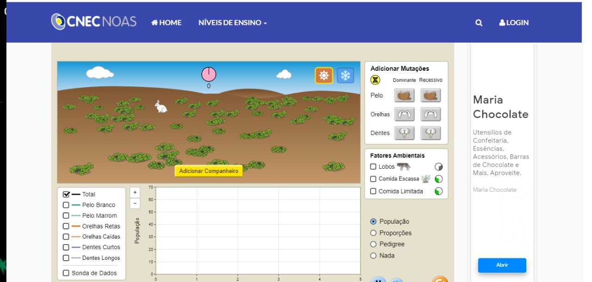Check the Orelhas Retas checkbox

66,226
